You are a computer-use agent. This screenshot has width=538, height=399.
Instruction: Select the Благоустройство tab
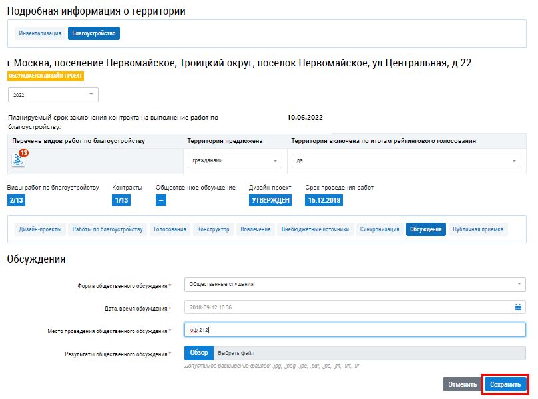pyautogui.click(x=93, y=33)
